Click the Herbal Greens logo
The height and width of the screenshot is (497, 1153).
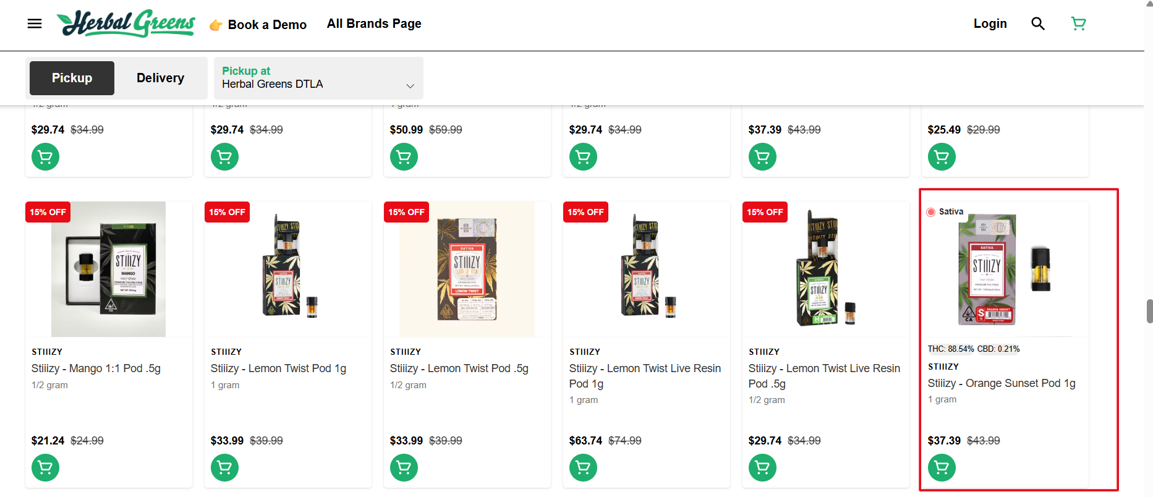click(126, 23)
